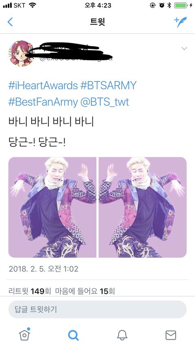Compose a new tweet with feather icon

tap(180, 22)
